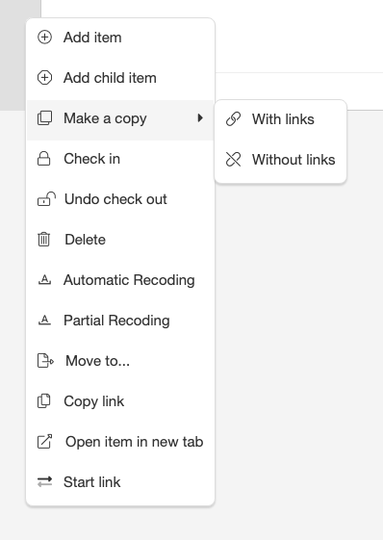Image resolution: width=383 pixels, height=540 pixels.
Task: Click the plus icon beside Add item
Action: click(x=44, y=38)
